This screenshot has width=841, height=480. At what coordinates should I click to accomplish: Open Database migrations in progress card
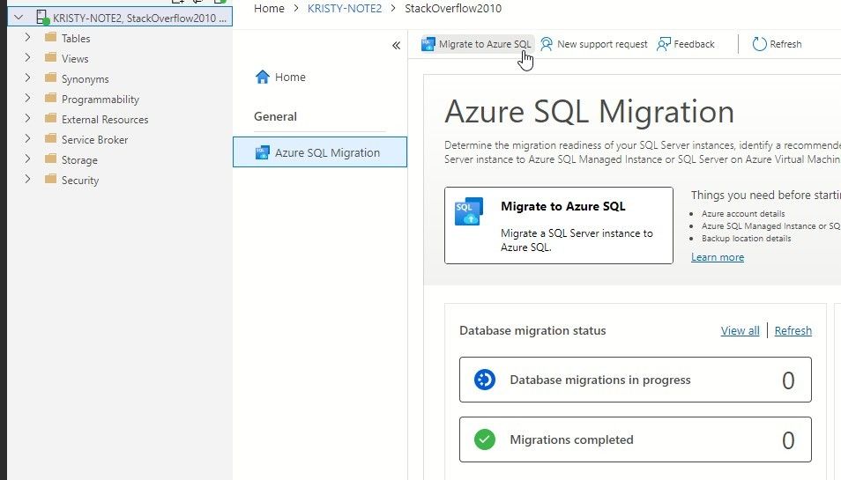click(635, 380)
